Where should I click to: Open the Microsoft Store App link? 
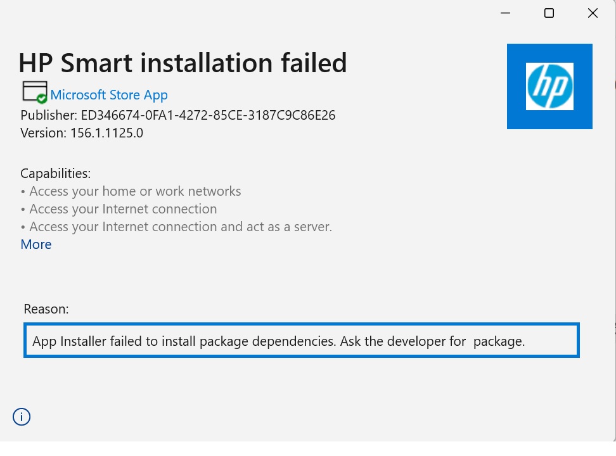coord(110,94)
